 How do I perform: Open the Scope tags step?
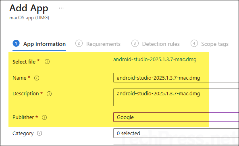tap(210, 44)
